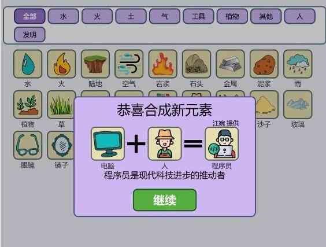
Task: Click the land element icon 陆地
Action: 95,64
